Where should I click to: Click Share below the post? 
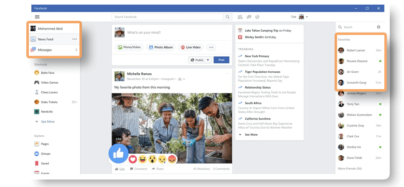pos(158,169)
